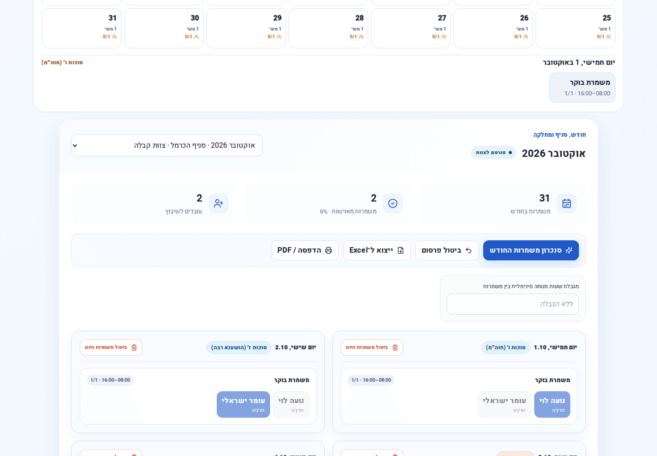657x456 pixels.
Task: Click the staffing person icon on day 25
Action: tap(608, 36)
